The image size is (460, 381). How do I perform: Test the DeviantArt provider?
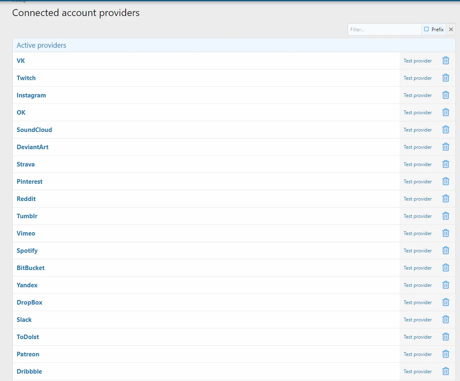[417, 147]
